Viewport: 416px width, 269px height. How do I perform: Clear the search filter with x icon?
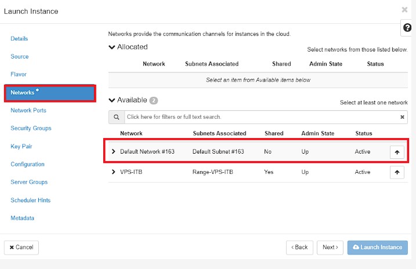[402, 117]
